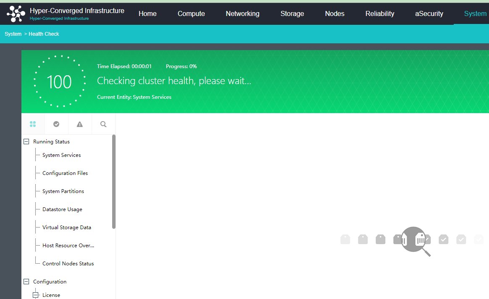Open the Compute menu
Image resolution: width=489 pixels, height=299 pixels.
(x=191, y=14)
